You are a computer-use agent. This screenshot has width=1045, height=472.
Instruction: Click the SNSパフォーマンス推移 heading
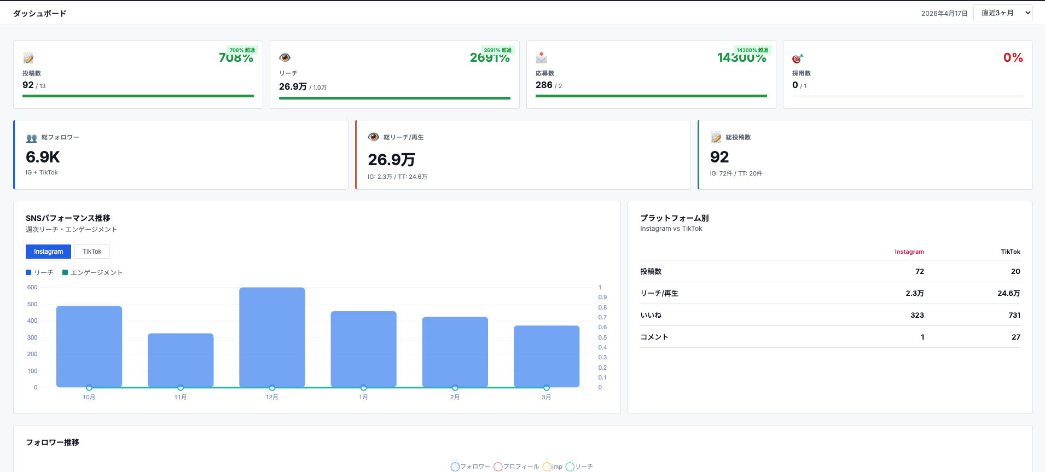click(x=68, y=218)
